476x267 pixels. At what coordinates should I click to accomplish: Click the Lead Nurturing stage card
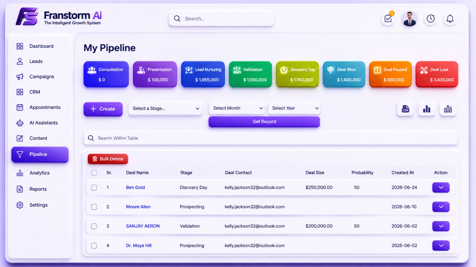pos(203,74)
